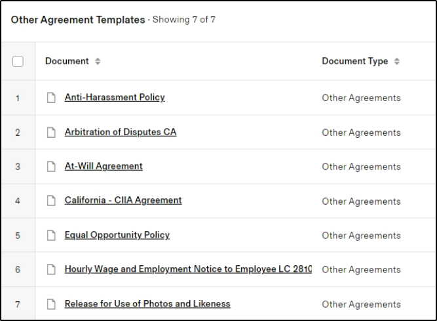Open the Equal Opportunity Policy link
This screenshot has height=321, width=437.
click(x=117, y=235)
